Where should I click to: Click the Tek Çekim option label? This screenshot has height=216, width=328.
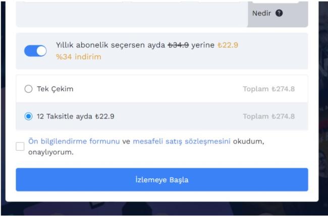click(x=55, y=89)
